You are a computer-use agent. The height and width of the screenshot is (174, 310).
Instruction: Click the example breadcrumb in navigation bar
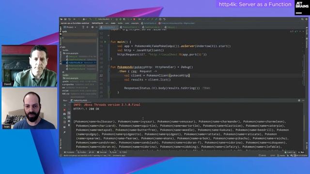point(135,23)
